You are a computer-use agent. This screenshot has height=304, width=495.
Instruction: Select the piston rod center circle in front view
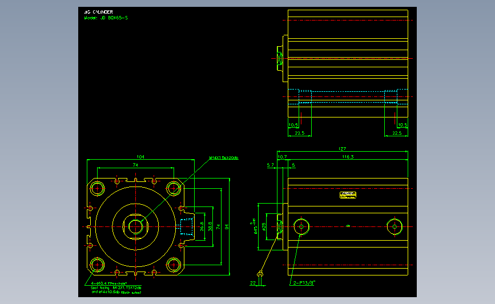(x=135, y=227)
